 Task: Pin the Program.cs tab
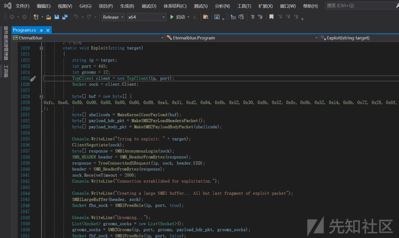[x=41, y=30]
